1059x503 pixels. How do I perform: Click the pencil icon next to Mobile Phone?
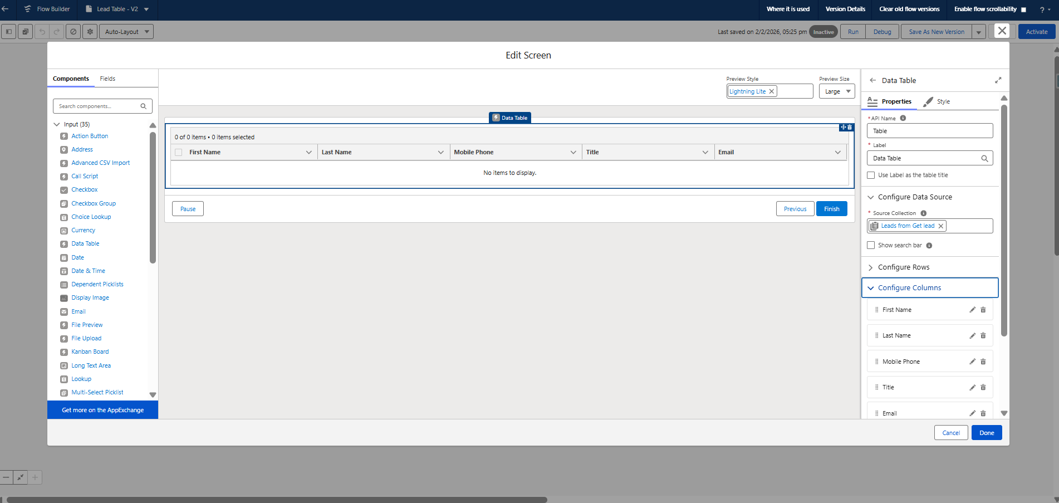[x=972, y=362]
